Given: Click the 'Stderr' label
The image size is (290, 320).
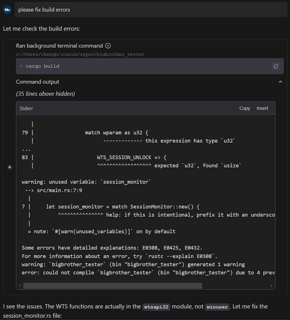Looking at the screenshot, I should point(26,108).
